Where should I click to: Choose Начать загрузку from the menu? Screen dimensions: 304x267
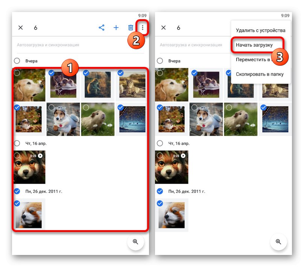pos(254,45)
